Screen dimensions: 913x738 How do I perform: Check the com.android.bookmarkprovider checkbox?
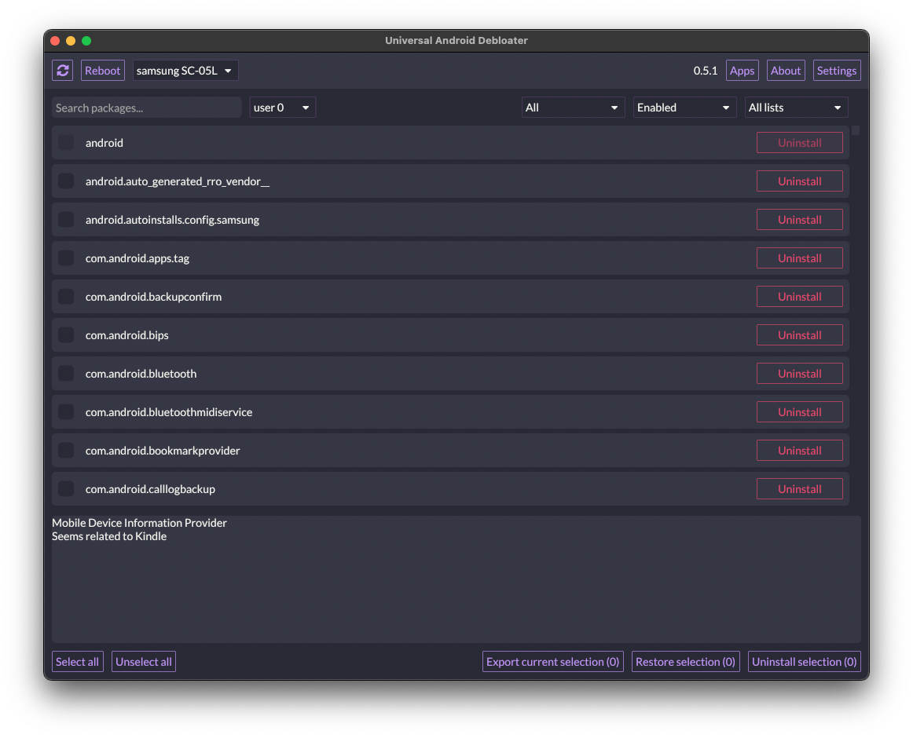tap(66, 450)
